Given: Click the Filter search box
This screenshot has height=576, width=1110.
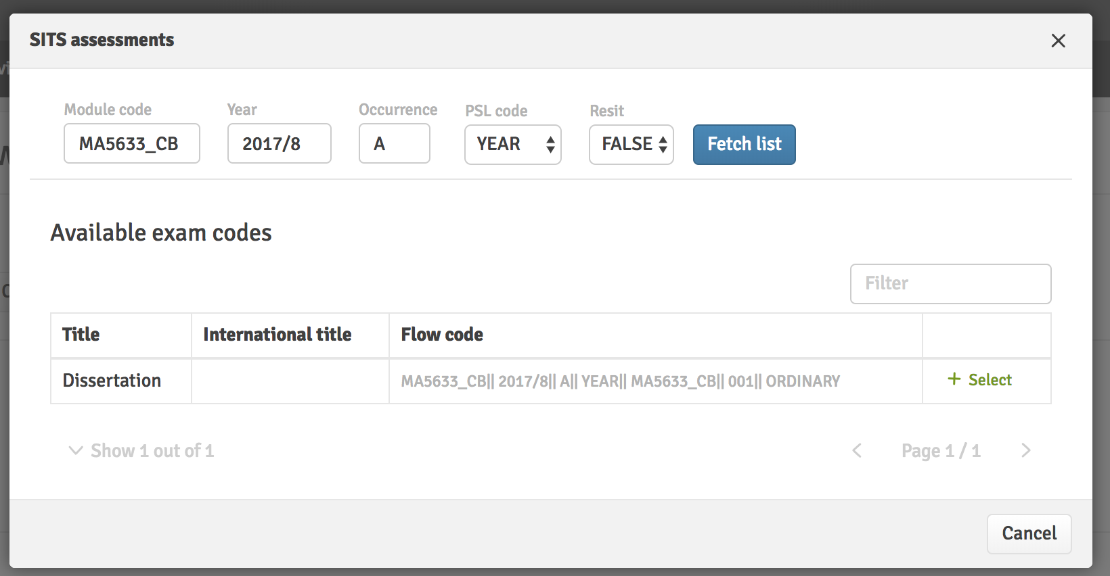Looking at the screenshot, I should [x=950, y=284].
